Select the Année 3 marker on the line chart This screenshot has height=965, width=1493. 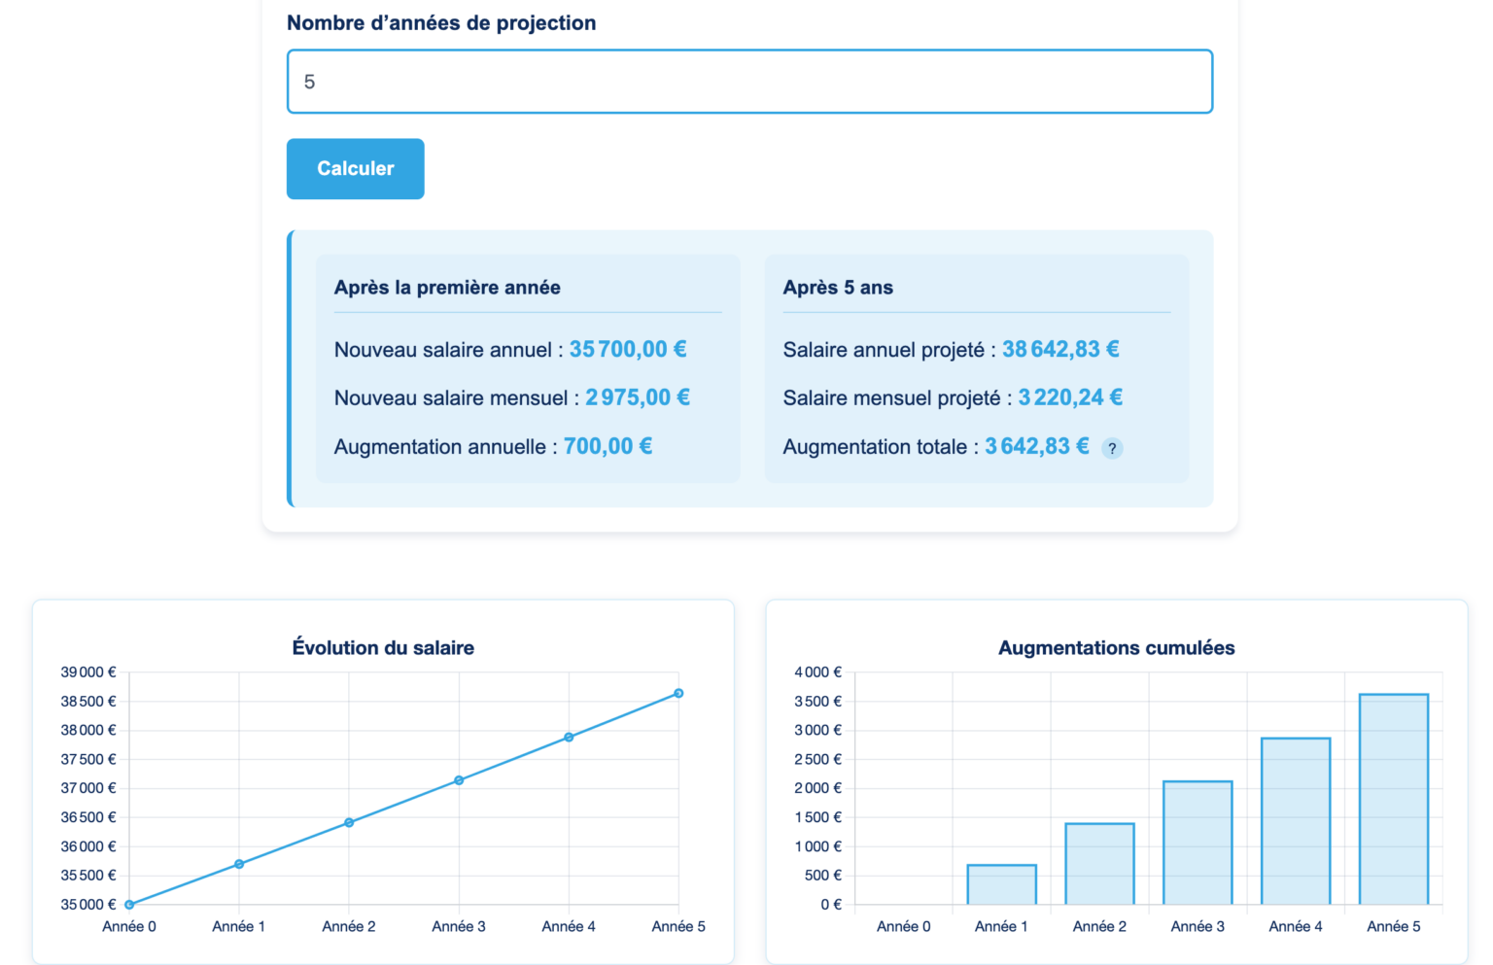coord(459,778)
